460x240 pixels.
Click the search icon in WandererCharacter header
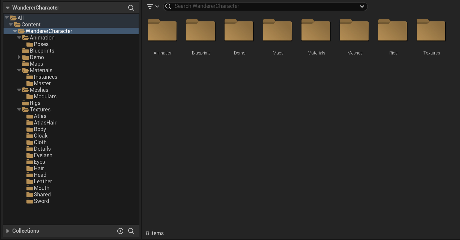click(131, 8)
